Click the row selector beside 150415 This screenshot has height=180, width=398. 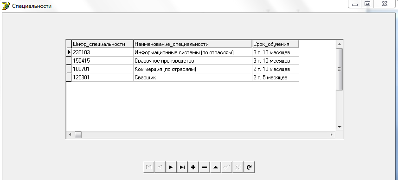point(69,61)
